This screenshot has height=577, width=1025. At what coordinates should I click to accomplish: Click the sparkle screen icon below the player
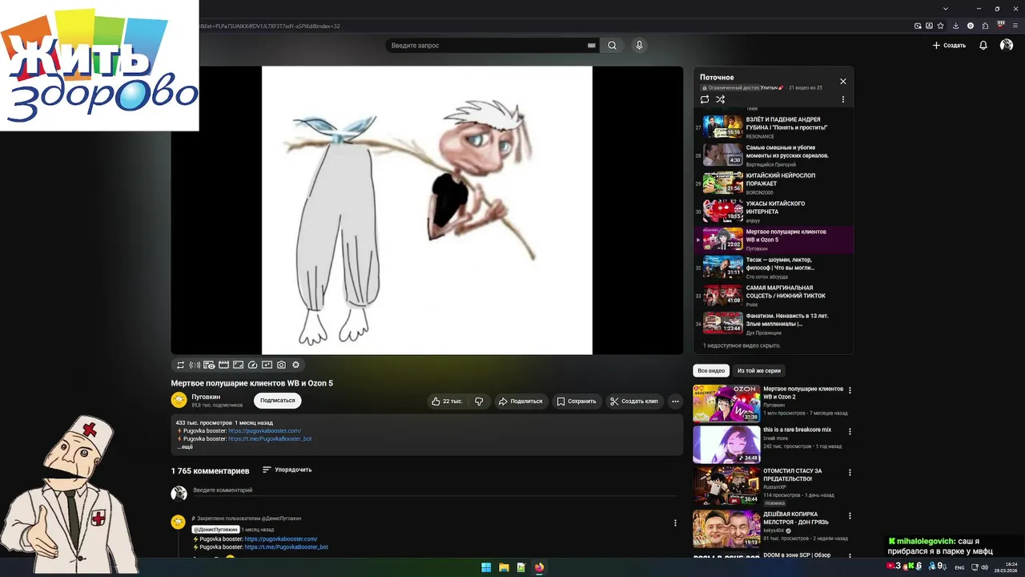[267, 365]
